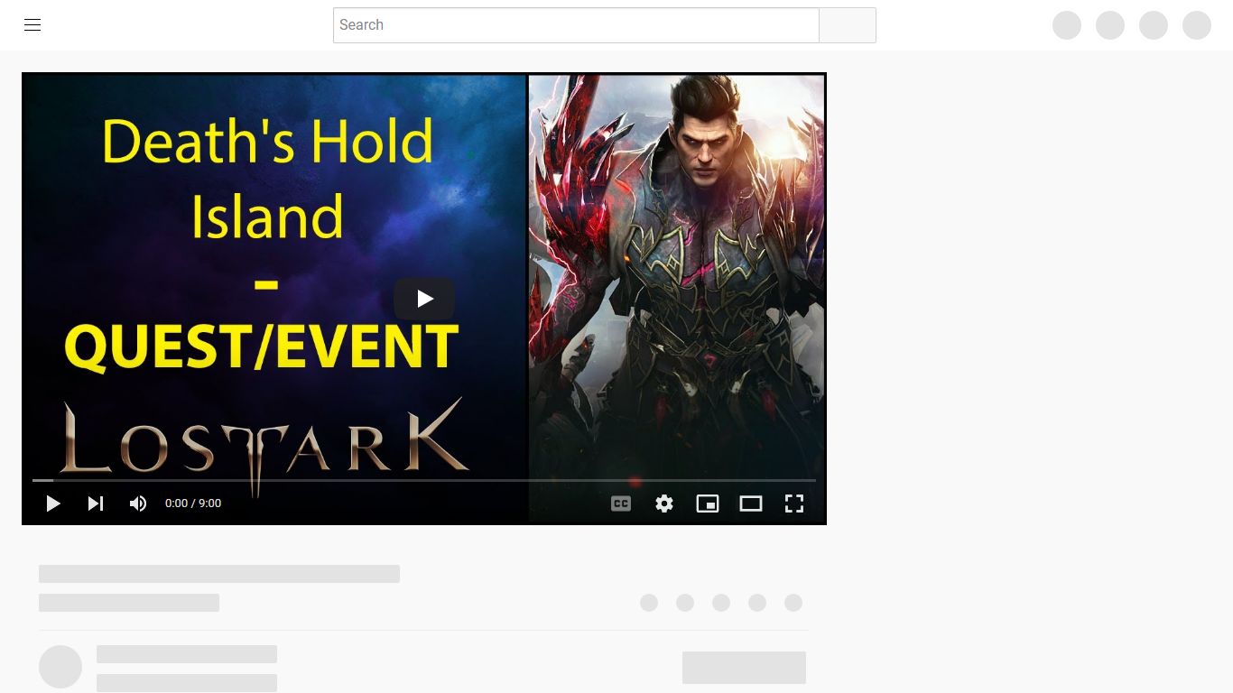1233x693 pixels.
Task: Click the search submit button
Action: tap(848, 25)
